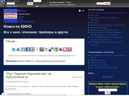The image size is (129, 96).
Task: Open the 19 апреля, 14:00 timestamp
Action: coord(77,77)
